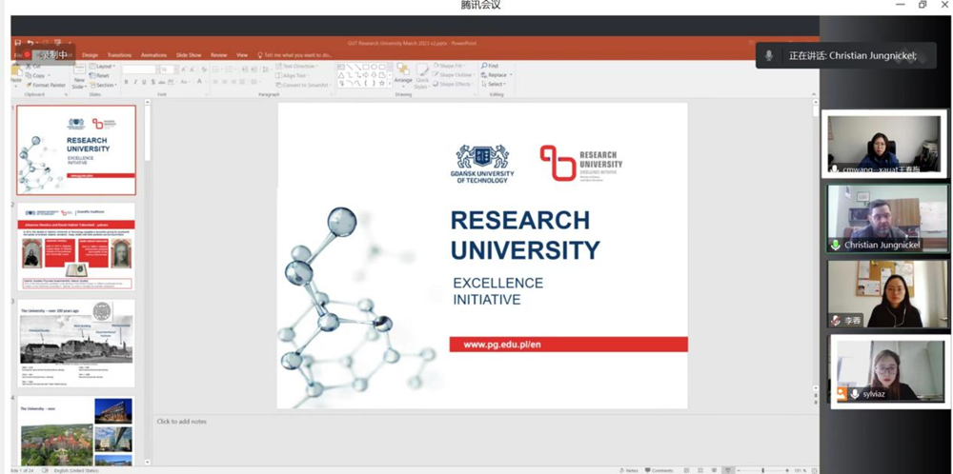This screenshot has height=474, width=953.
Task: Select the triangle shape in shapes gallery
Action: pyautogui.click(x=341, y=75)
